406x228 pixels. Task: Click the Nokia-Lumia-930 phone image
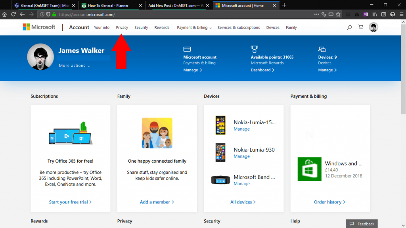tap(220, 152)
